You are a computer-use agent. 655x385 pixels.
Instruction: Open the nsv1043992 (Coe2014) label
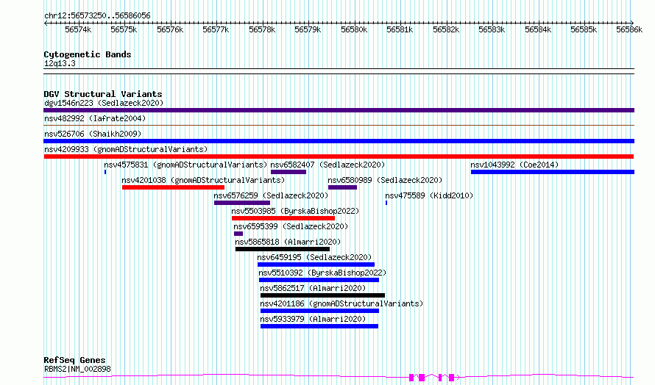pos(514,165)
